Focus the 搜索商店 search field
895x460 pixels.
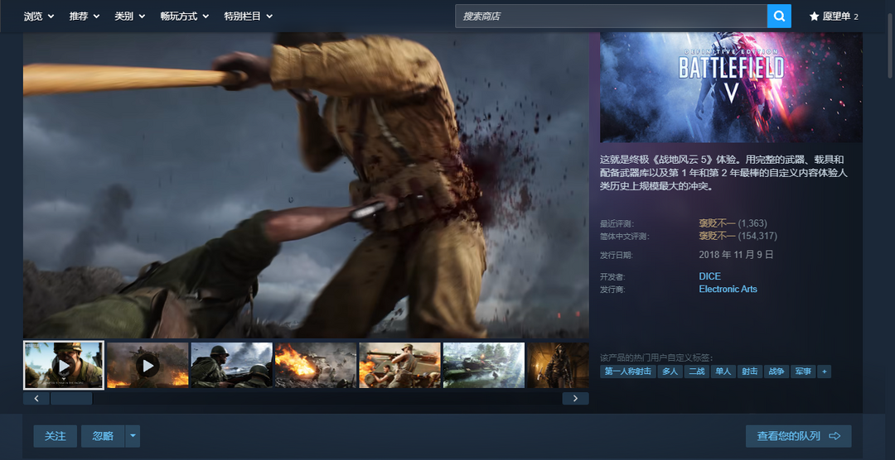611,16
